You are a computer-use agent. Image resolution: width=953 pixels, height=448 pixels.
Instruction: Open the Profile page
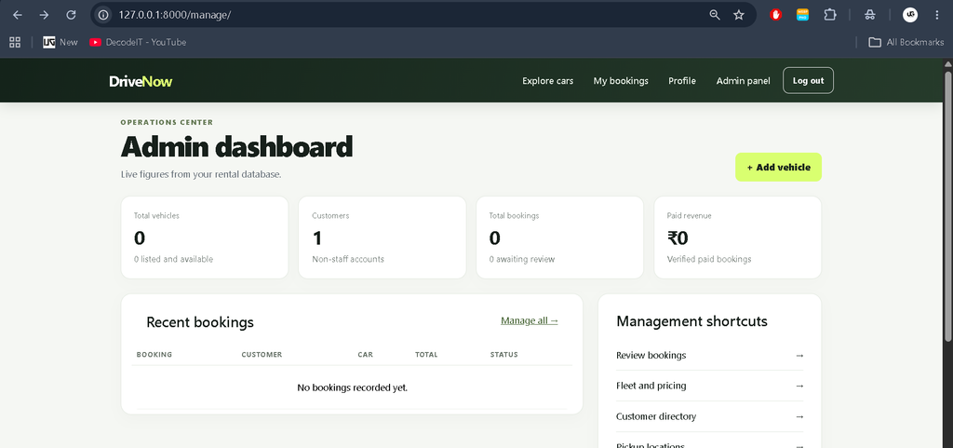click(682, 81)
